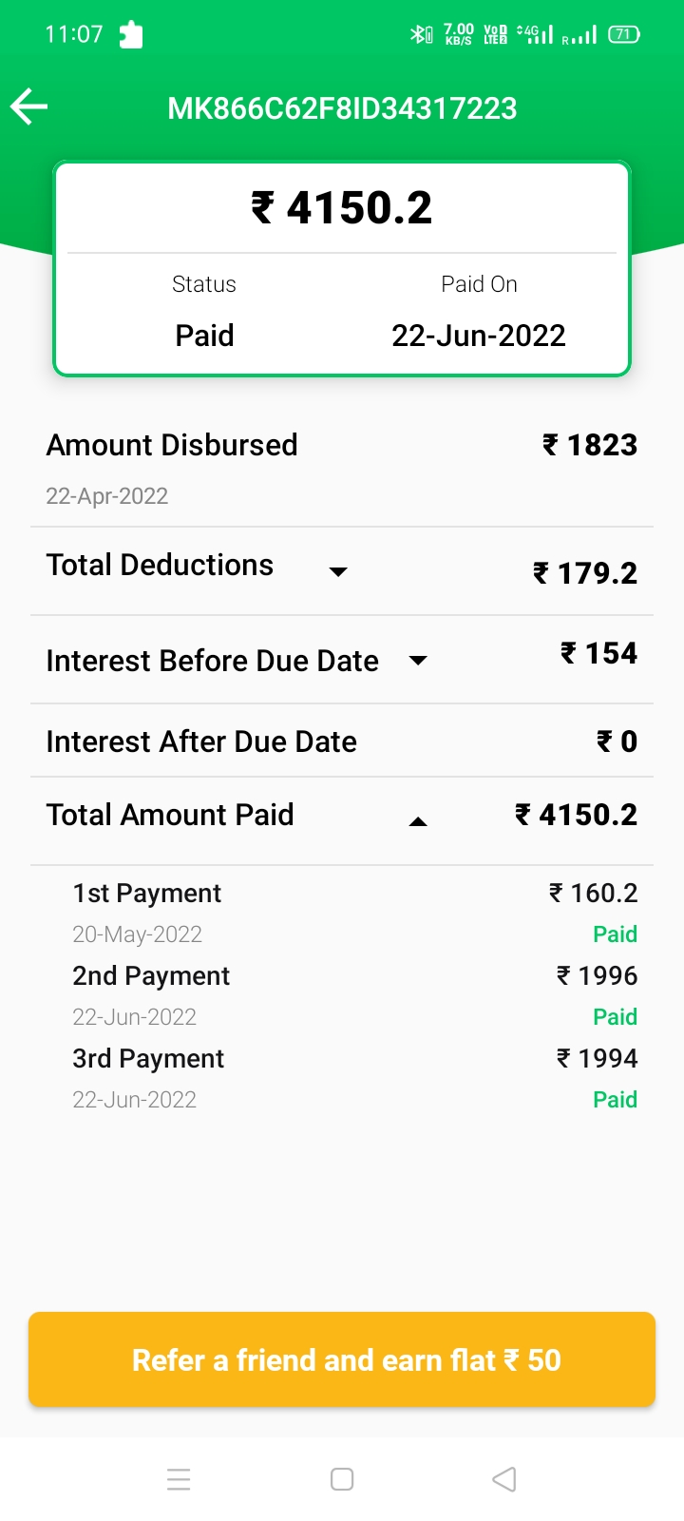Image resolution: width=684 pixels, height=1521 pixels.
Task: Select the 1st Payment row
Action: [342, 912]
